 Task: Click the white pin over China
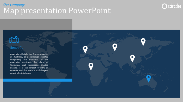click(132, 58)
